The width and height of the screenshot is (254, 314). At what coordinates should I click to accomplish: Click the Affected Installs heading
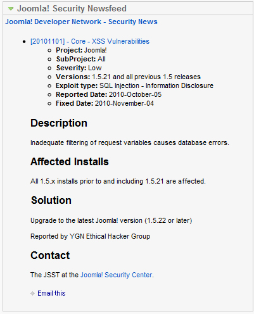click(x=70, y=161)
